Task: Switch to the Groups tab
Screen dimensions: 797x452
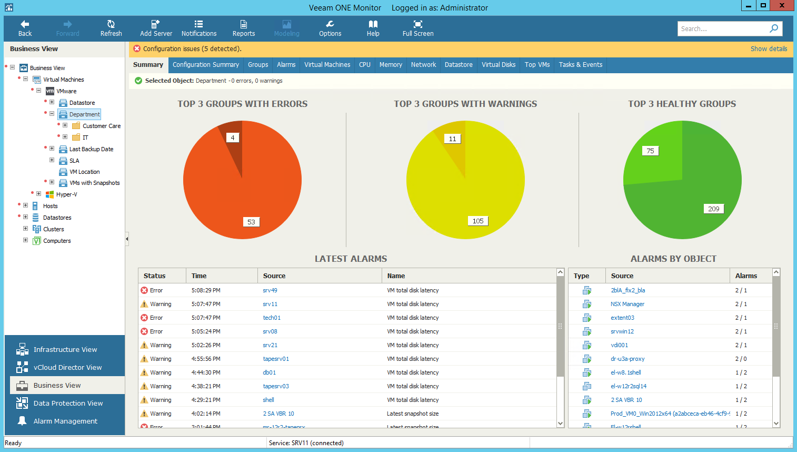Action: 258,65
